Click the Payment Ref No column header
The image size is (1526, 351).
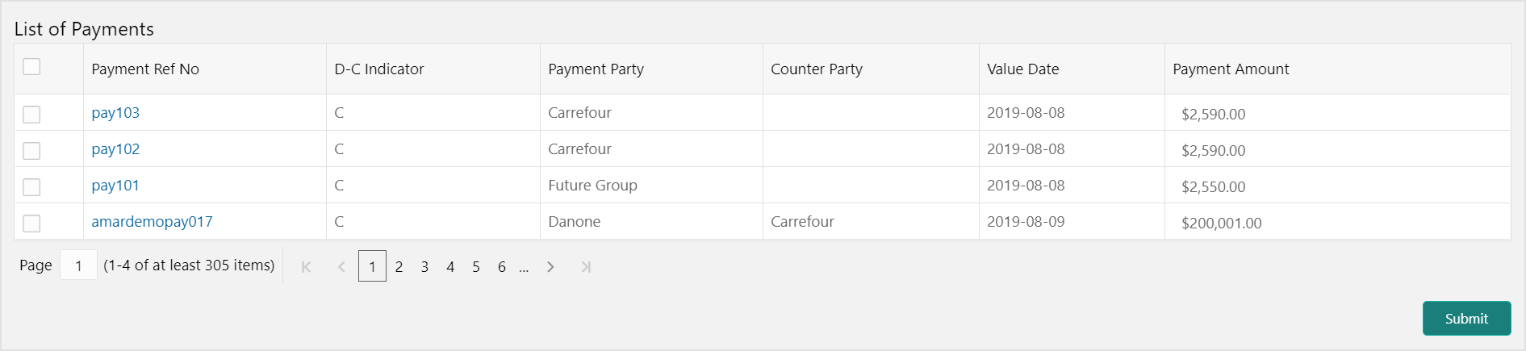coord(145,69)
